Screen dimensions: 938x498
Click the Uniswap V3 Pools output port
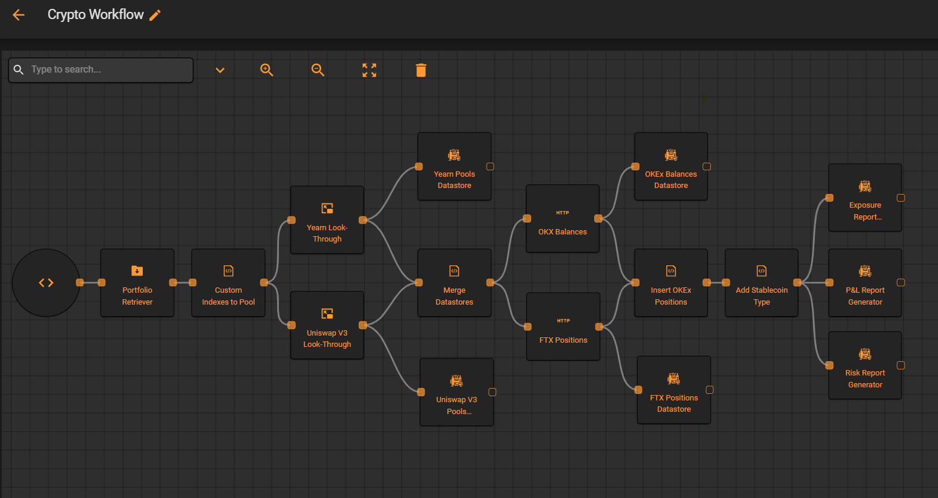pyautogui.click(x=492, y=392)
